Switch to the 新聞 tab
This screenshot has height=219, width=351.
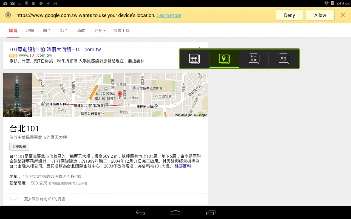(x=81, y=31)
